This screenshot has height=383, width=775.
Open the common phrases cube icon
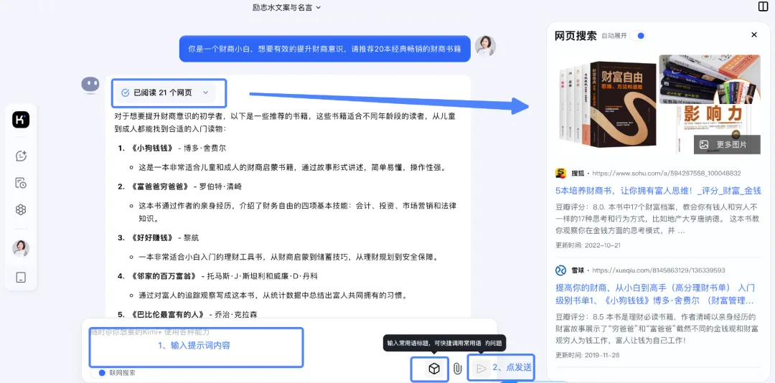433,369
